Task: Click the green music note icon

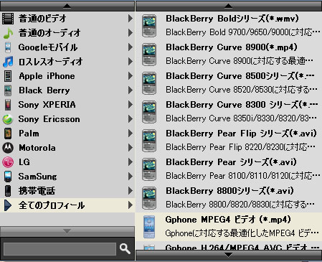Action: (8, 33)
